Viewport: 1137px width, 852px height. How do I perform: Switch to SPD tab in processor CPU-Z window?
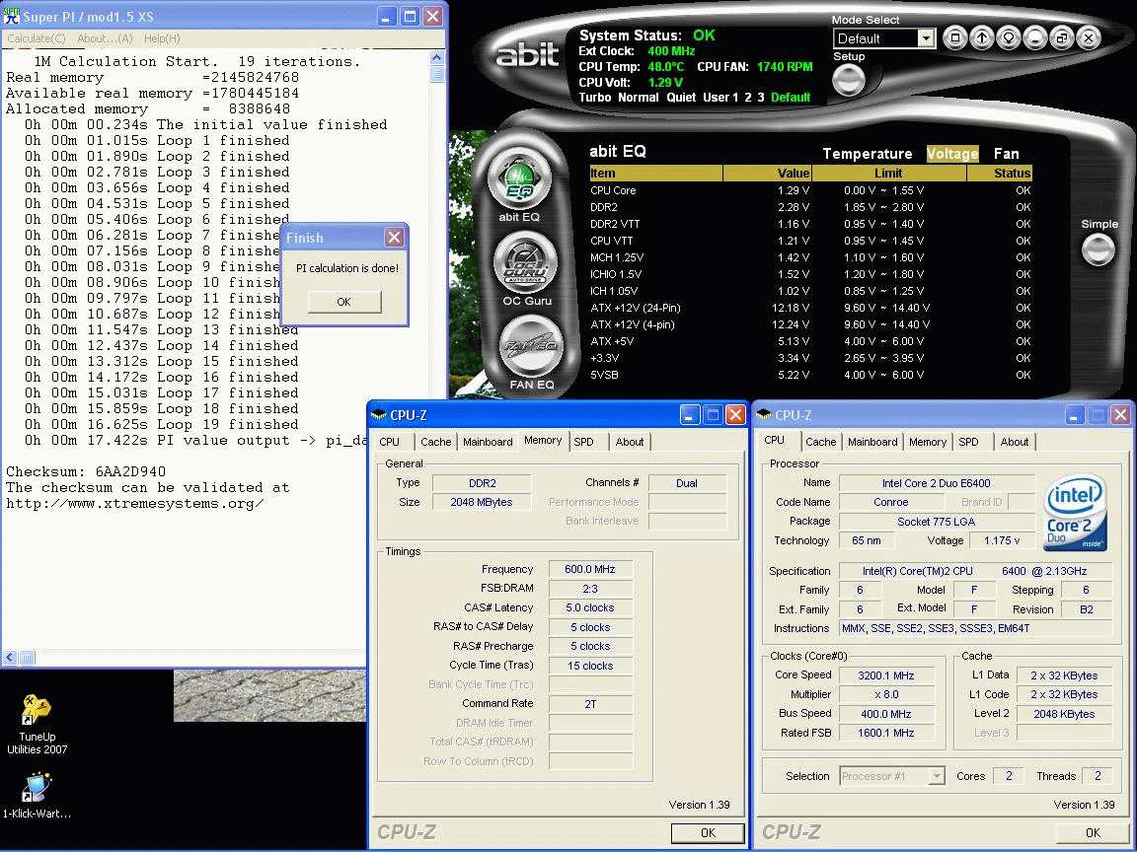(968, 442)
